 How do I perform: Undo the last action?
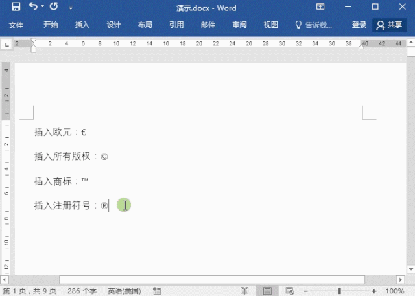[33, 6]
